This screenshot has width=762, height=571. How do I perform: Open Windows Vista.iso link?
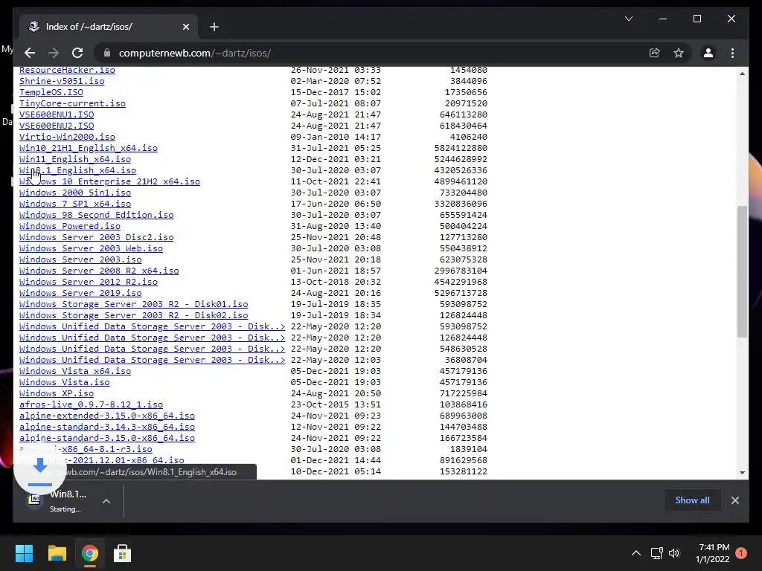point(64,383)
